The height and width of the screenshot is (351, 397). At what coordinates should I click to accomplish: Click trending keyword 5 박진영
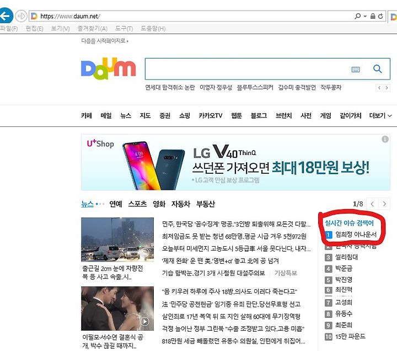(344, 280)
